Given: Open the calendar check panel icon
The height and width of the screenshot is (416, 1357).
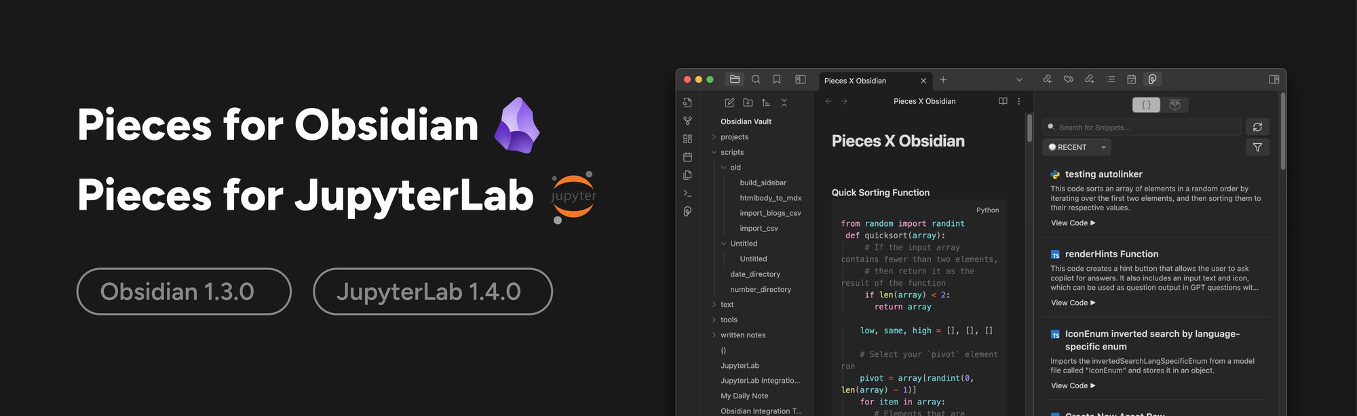Looking at the screenshot, I should pos(1132,79).
